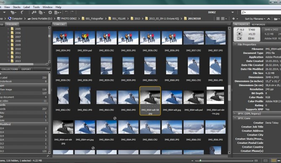This screenshot has width=281, height=163.
Task: Expand the File Properties section
Action: pos(235,44)
